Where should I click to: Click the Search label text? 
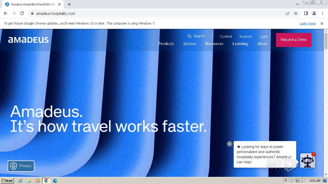(x=199, y=36)
